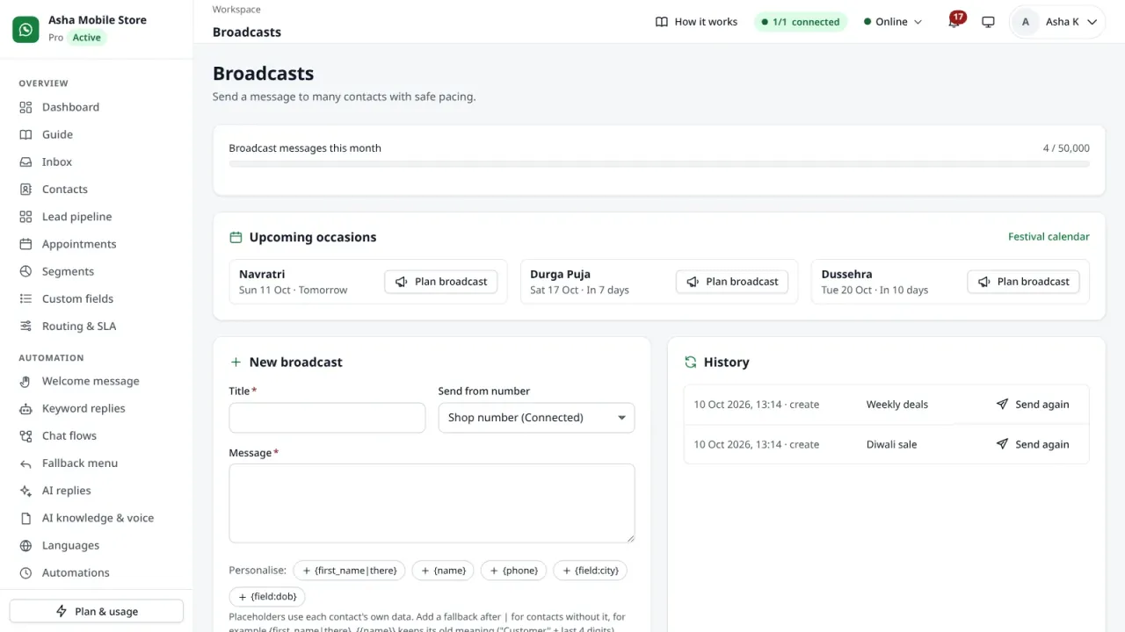Click the Custom fields list icon
Screen dimensions: 1125x632
(x=25, y=298)
